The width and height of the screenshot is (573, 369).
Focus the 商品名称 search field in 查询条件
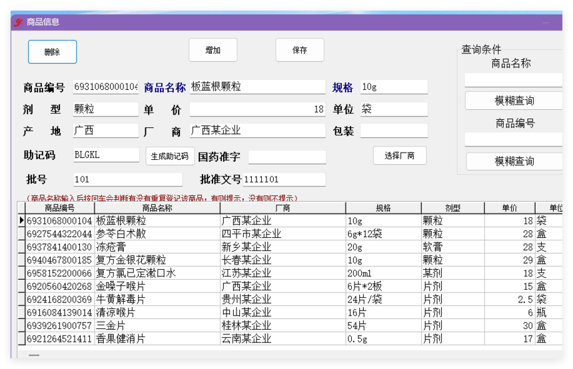point(514,80)
